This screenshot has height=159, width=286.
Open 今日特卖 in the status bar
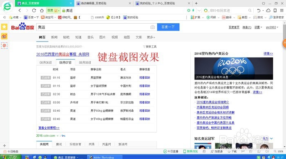[x=11, y=151]
